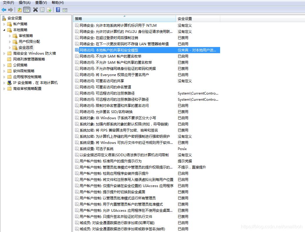Select policy 网络安全: 允许本地系统将计算机标识用于 NTLM
Viewport: 305px width, 232px height.
(118, 26)
